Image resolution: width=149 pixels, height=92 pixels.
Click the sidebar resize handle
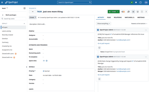[27, 67]
